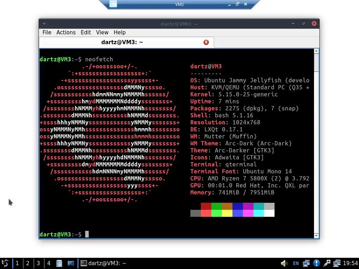
Task: Restore the VM3 viewer window size
Action: click(237, 4)
